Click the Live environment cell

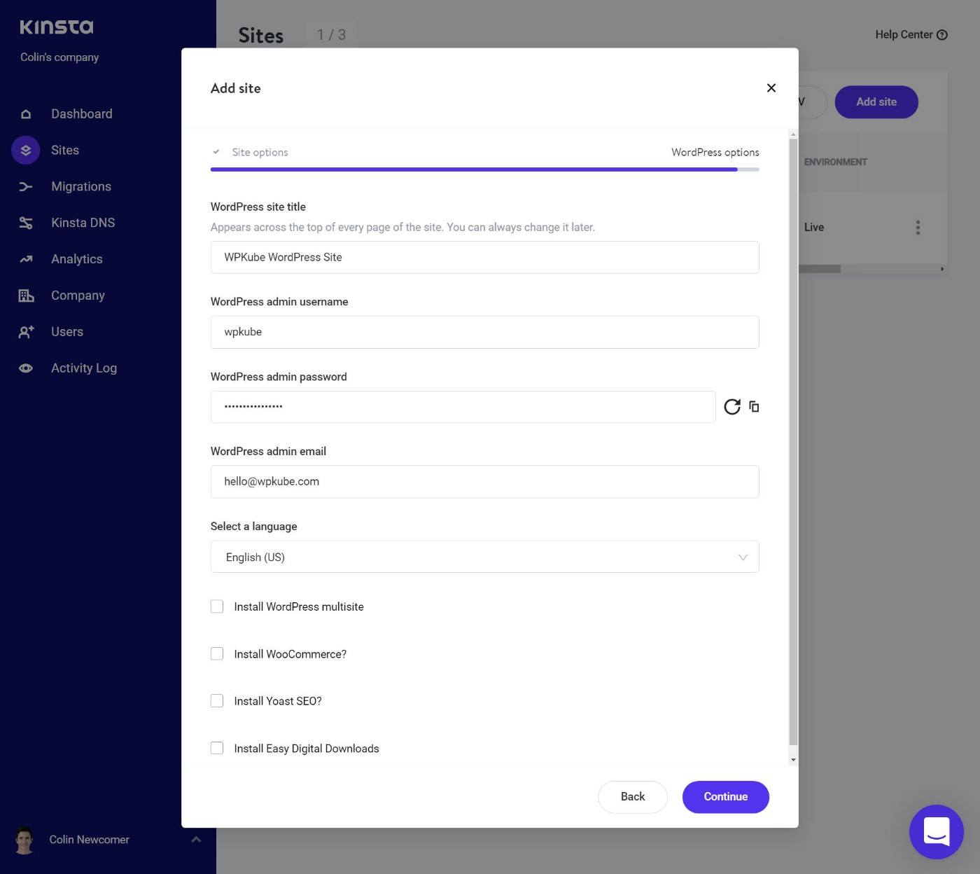tap(814, 228)
